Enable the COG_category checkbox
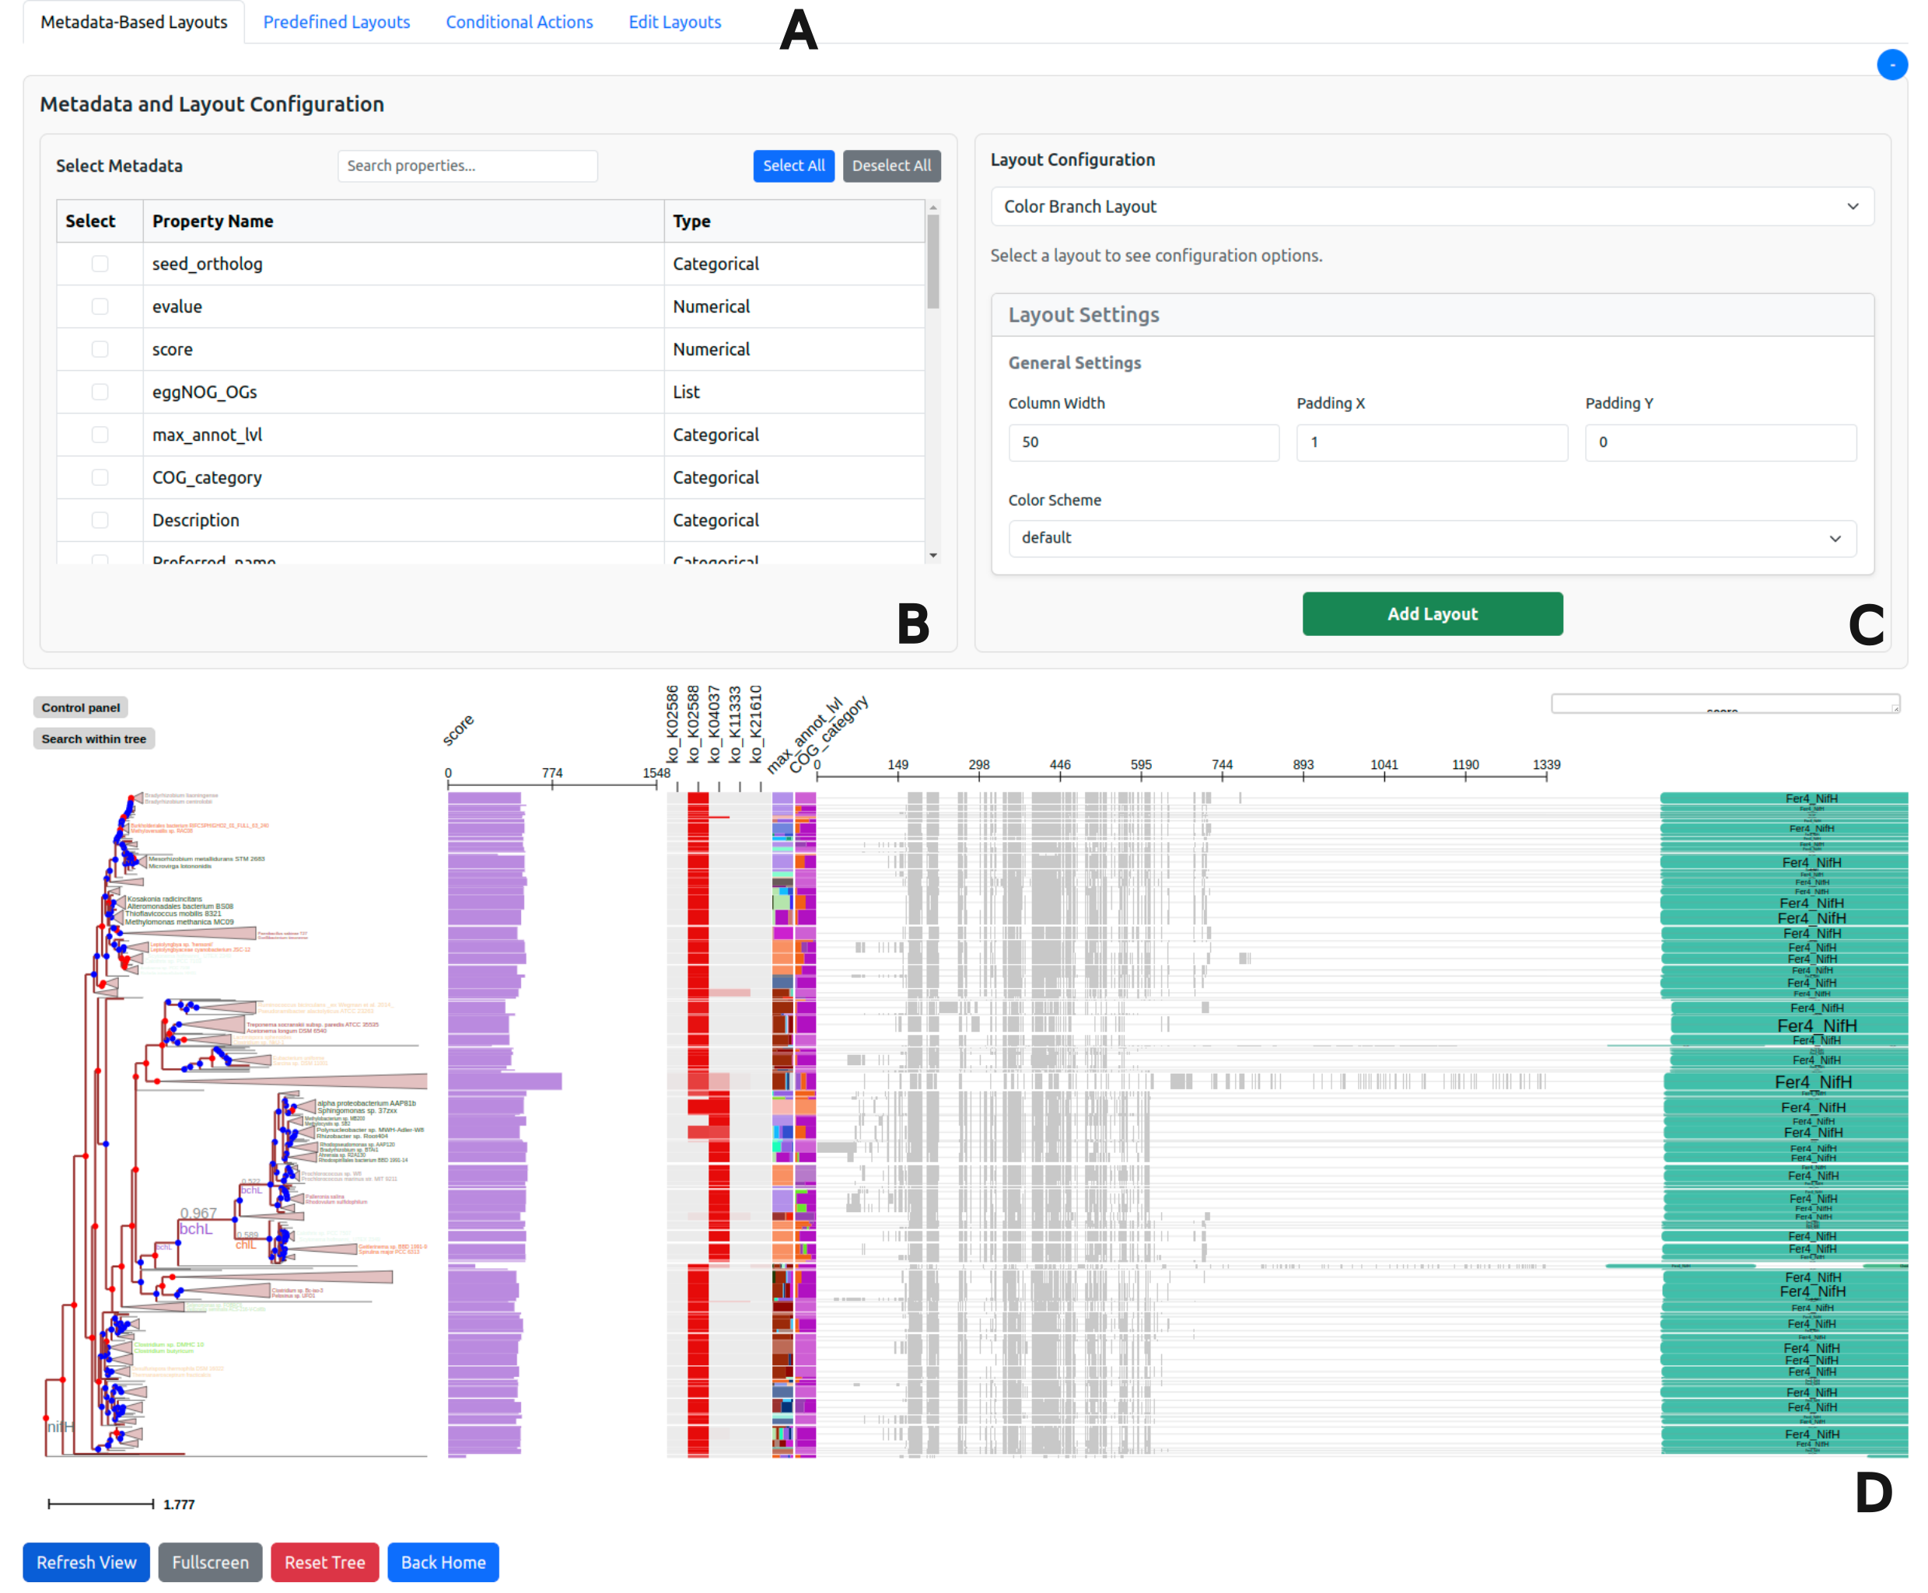1928x1593 pixels. pos(100,477)
